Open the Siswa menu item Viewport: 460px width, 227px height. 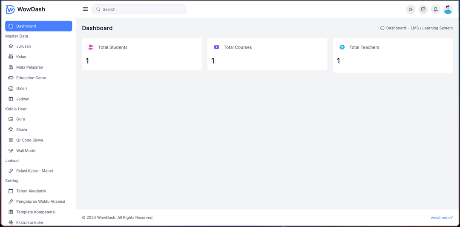[x=39, y=129]
